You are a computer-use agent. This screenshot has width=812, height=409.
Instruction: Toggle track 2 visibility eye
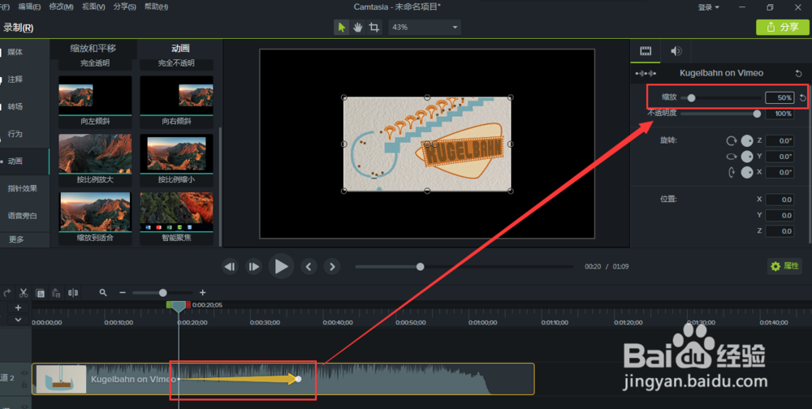24,372
